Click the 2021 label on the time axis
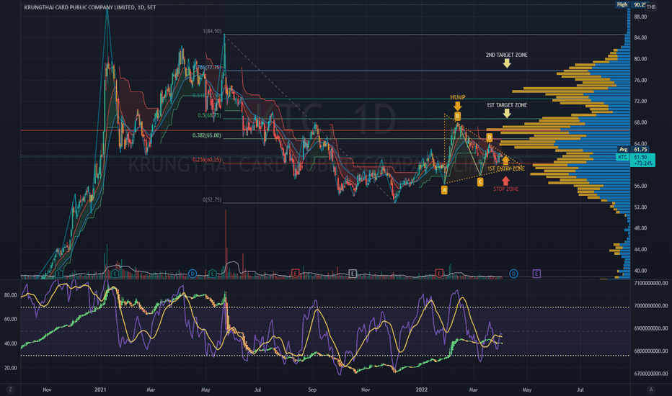Image resolution: width=672 pixels, height=396 pixels. coord(100,390)
